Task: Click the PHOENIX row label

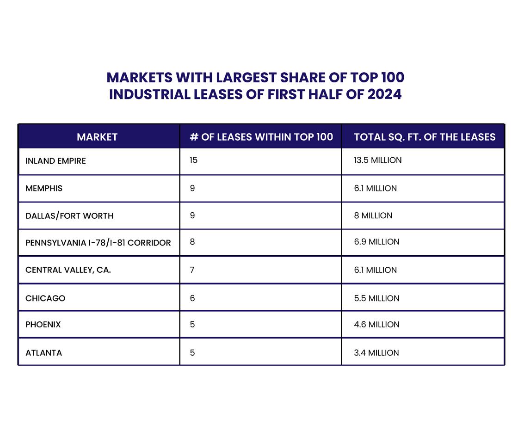Action: (x=43, y=325)
